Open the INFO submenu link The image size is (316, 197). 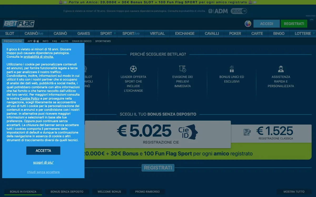click(x=46, y=41)
